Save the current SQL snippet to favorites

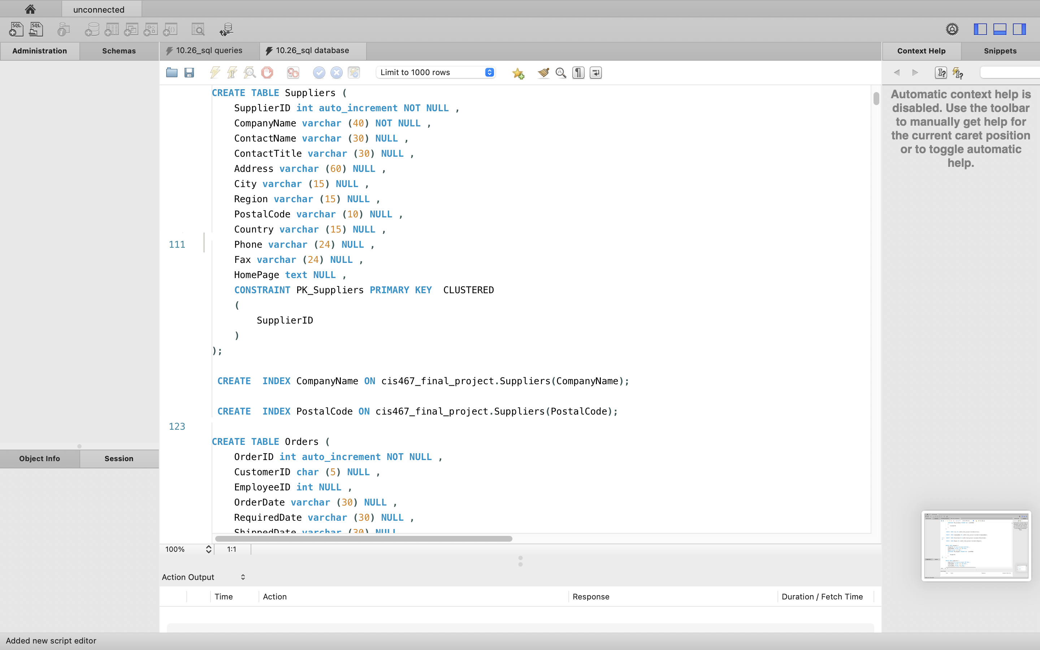point(518,73)
